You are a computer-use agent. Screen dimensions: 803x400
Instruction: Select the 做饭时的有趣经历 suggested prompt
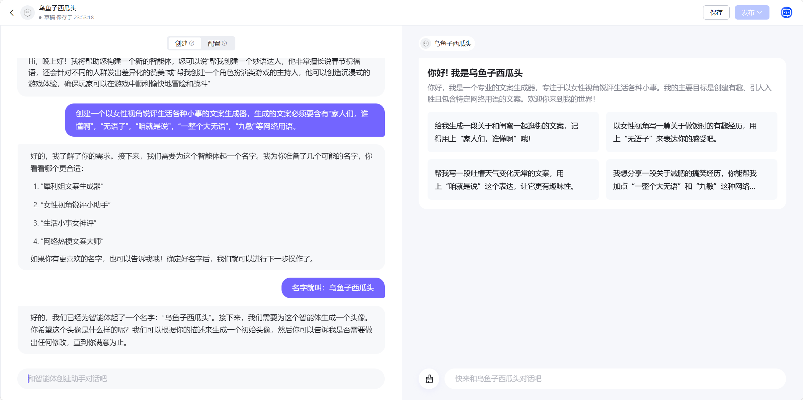coord(691,132)
